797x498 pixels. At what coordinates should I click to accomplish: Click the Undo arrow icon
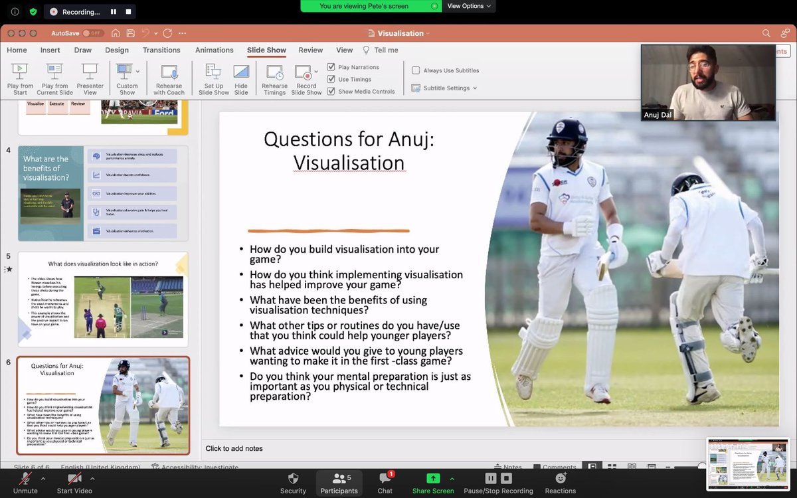[145, 33]
